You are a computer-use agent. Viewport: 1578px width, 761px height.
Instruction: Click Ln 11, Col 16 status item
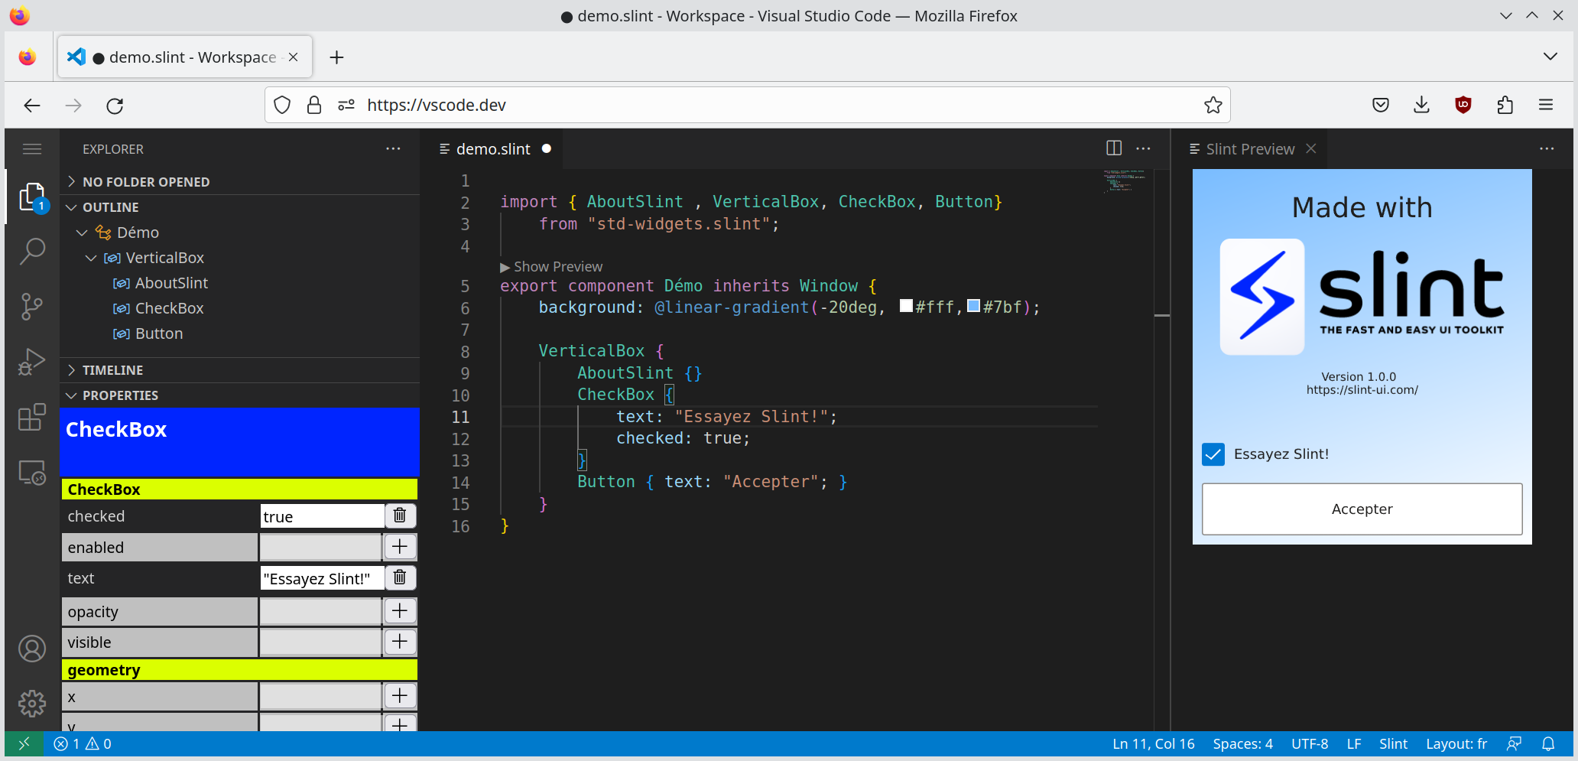point(1154,743)
